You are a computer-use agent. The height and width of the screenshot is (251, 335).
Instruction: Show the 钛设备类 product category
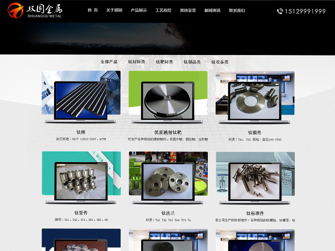coord(220,62)
